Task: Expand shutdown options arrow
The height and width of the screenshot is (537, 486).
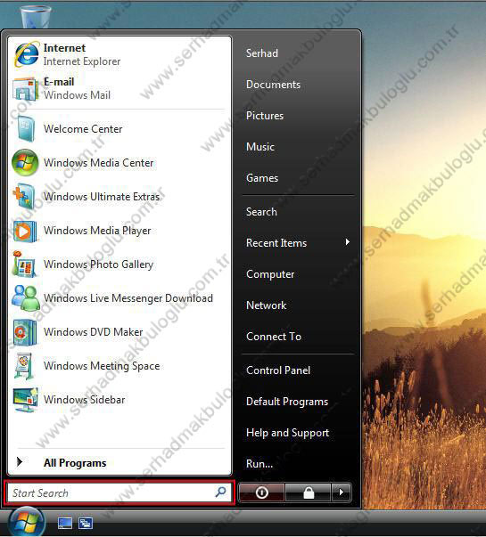Action: (x=341, y=492)
